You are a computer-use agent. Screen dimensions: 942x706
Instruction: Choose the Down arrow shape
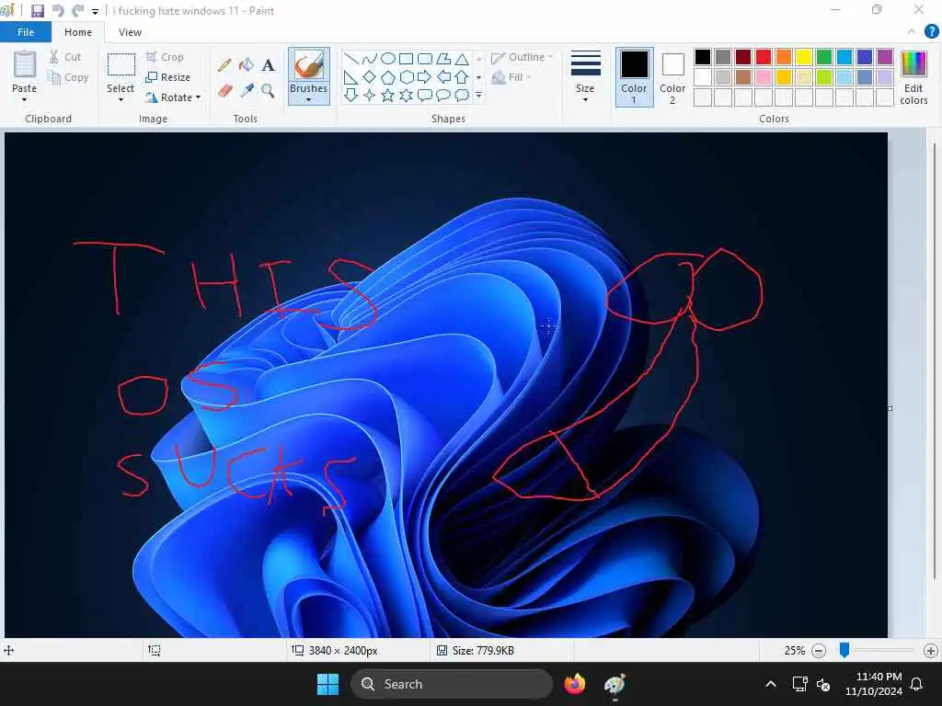tap(351, 95)
